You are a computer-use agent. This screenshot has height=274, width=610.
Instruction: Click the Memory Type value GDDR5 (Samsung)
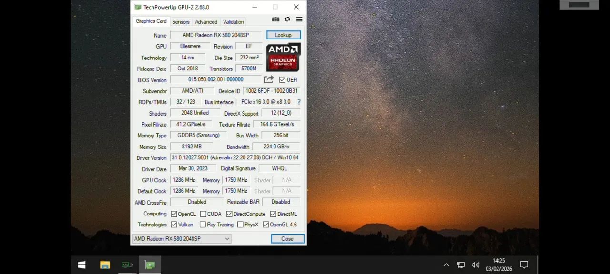click(198, 135)
